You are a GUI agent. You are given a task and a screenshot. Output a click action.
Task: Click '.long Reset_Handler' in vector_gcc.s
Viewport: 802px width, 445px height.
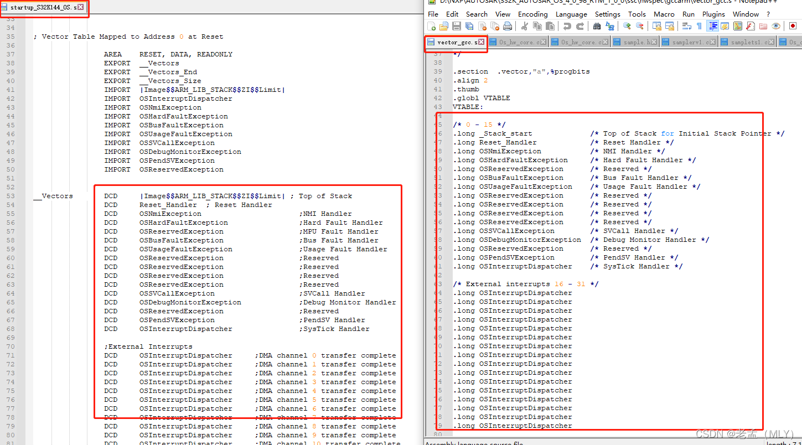click(495, 142)
